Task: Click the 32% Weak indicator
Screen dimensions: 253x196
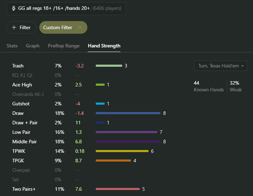Action: coord(236,86)
